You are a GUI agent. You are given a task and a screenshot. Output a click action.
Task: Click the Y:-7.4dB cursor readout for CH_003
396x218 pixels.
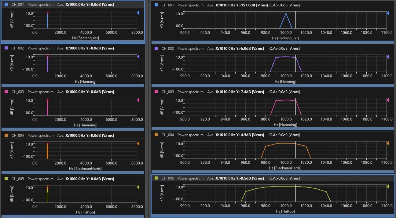pos(250,92)
